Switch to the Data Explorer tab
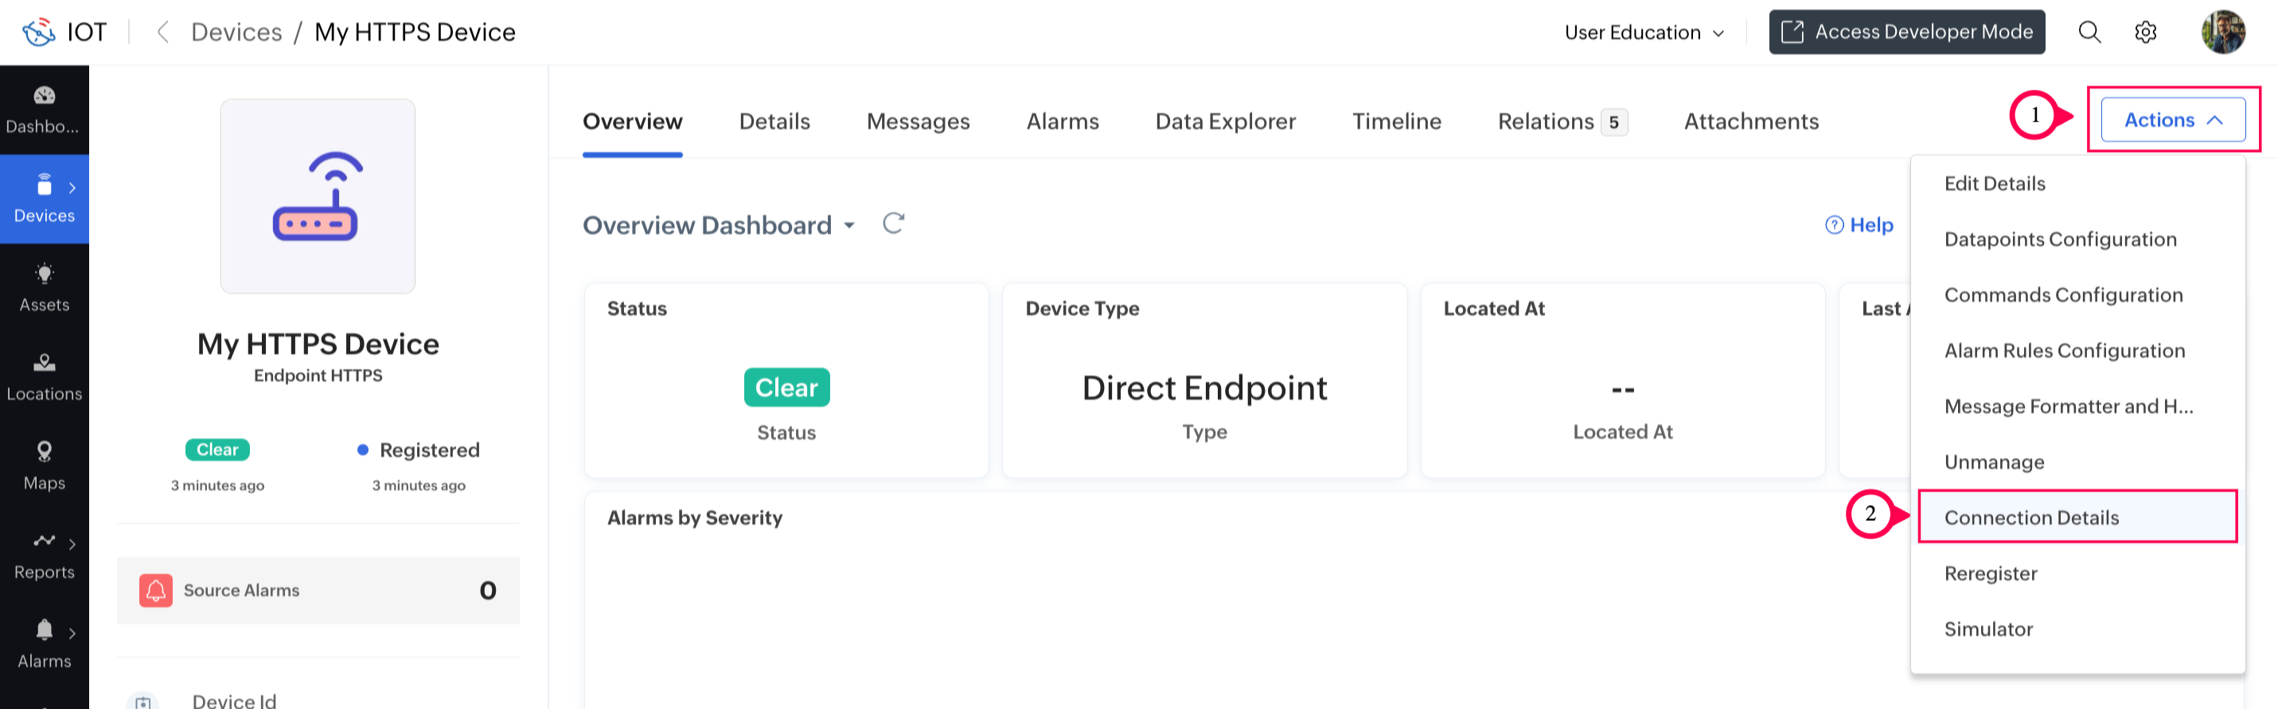Viewport: 2278px width, 709px height. point(1225,121)
